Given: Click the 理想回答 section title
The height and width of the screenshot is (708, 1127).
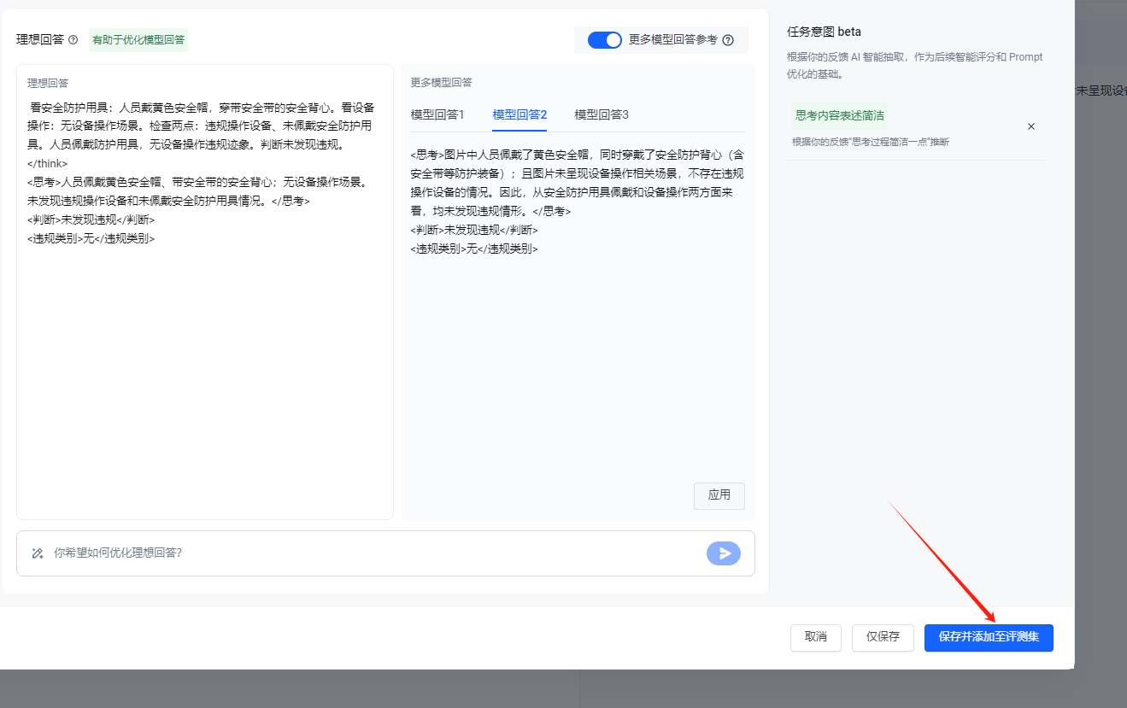Looking at the screenshot, I should pyautogui.click(x=40, y=40).
